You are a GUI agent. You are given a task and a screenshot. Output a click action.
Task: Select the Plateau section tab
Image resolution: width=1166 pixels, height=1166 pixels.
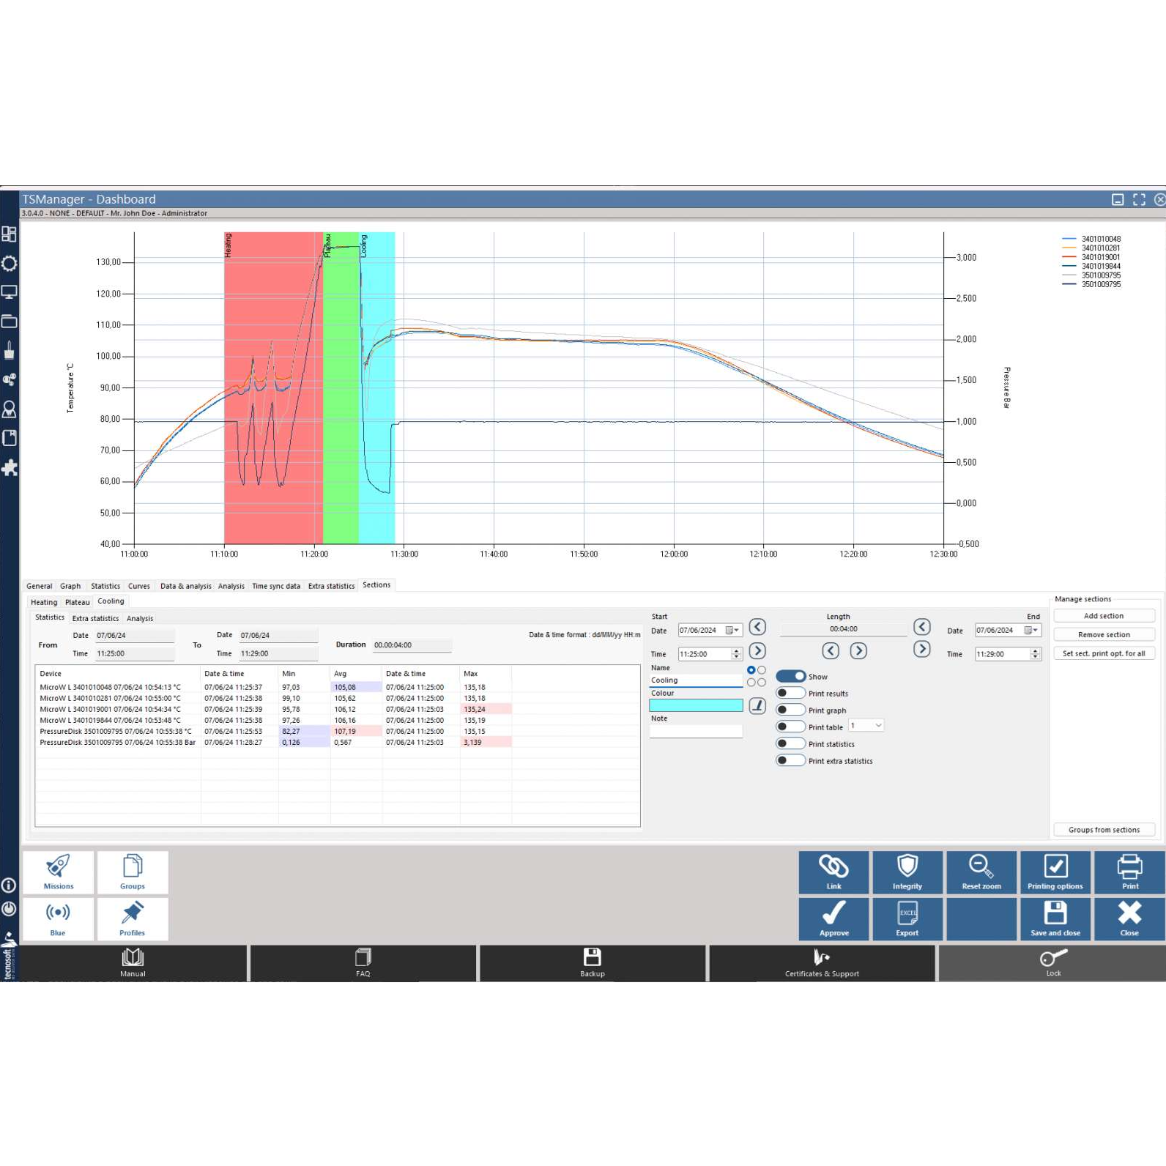coord(77,602)
